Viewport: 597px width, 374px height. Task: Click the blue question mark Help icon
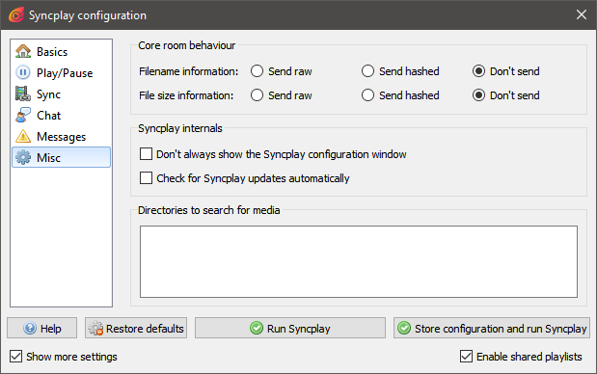(30, 328)
